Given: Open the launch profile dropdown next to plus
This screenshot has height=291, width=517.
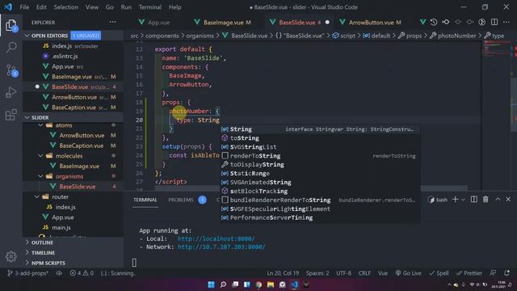Looking at the screenshot, I should coord(463,200).
